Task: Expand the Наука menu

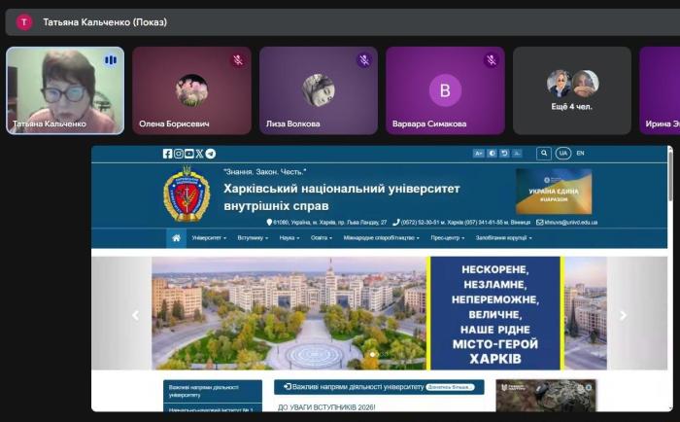Action: click(289, 238)
